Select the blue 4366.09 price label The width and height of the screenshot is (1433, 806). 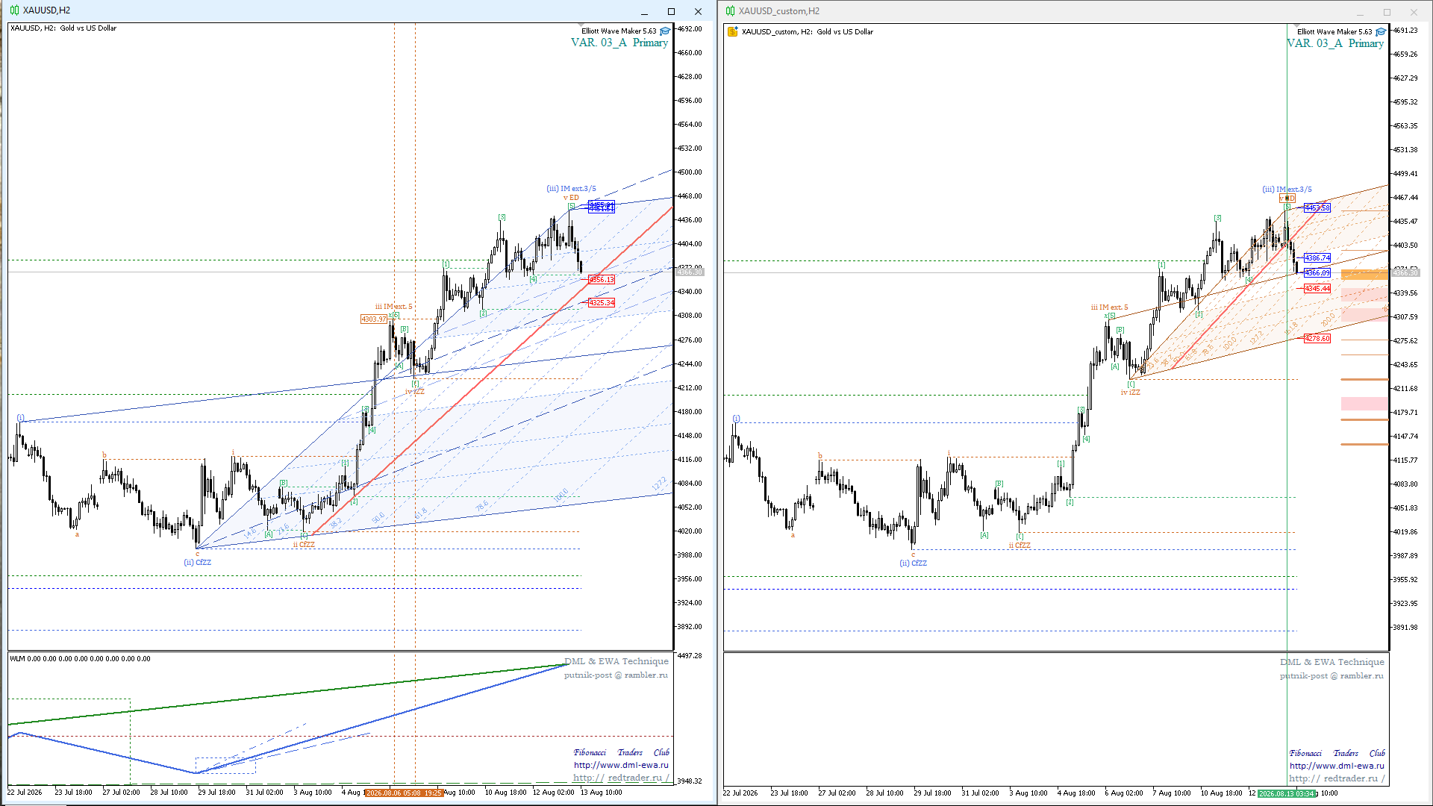tap(1317, 273)
